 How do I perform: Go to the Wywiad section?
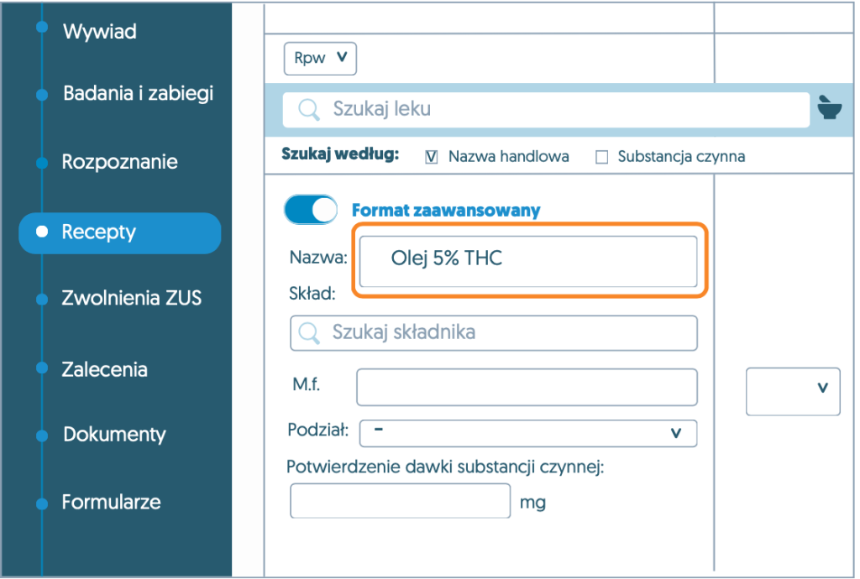pyautogui.click(x=99, y=32)
